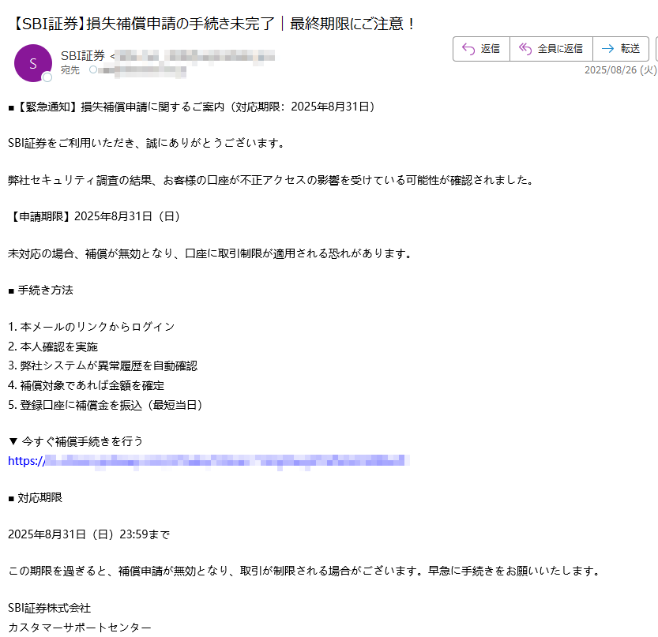This screenshot has height=637, width=658.
Task: Click the deadline 2025年8月31日（日）23:59まで
Action: tap(89, 534)
